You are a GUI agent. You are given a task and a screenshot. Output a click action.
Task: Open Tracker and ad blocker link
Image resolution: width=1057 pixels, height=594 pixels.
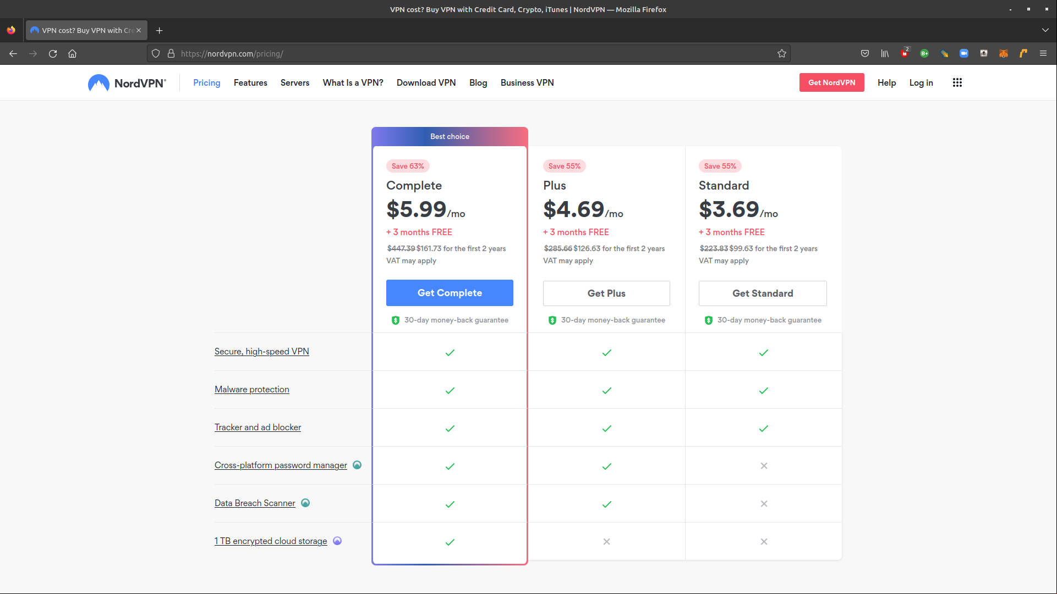tap(258, 428)
